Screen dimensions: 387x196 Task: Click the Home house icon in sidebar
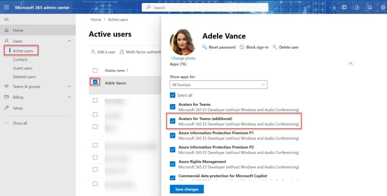click(x=7, y=30)
